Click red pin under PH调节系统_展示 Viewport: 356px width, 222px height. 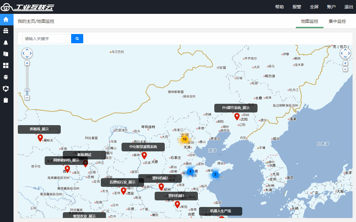(x=237, y=116)
